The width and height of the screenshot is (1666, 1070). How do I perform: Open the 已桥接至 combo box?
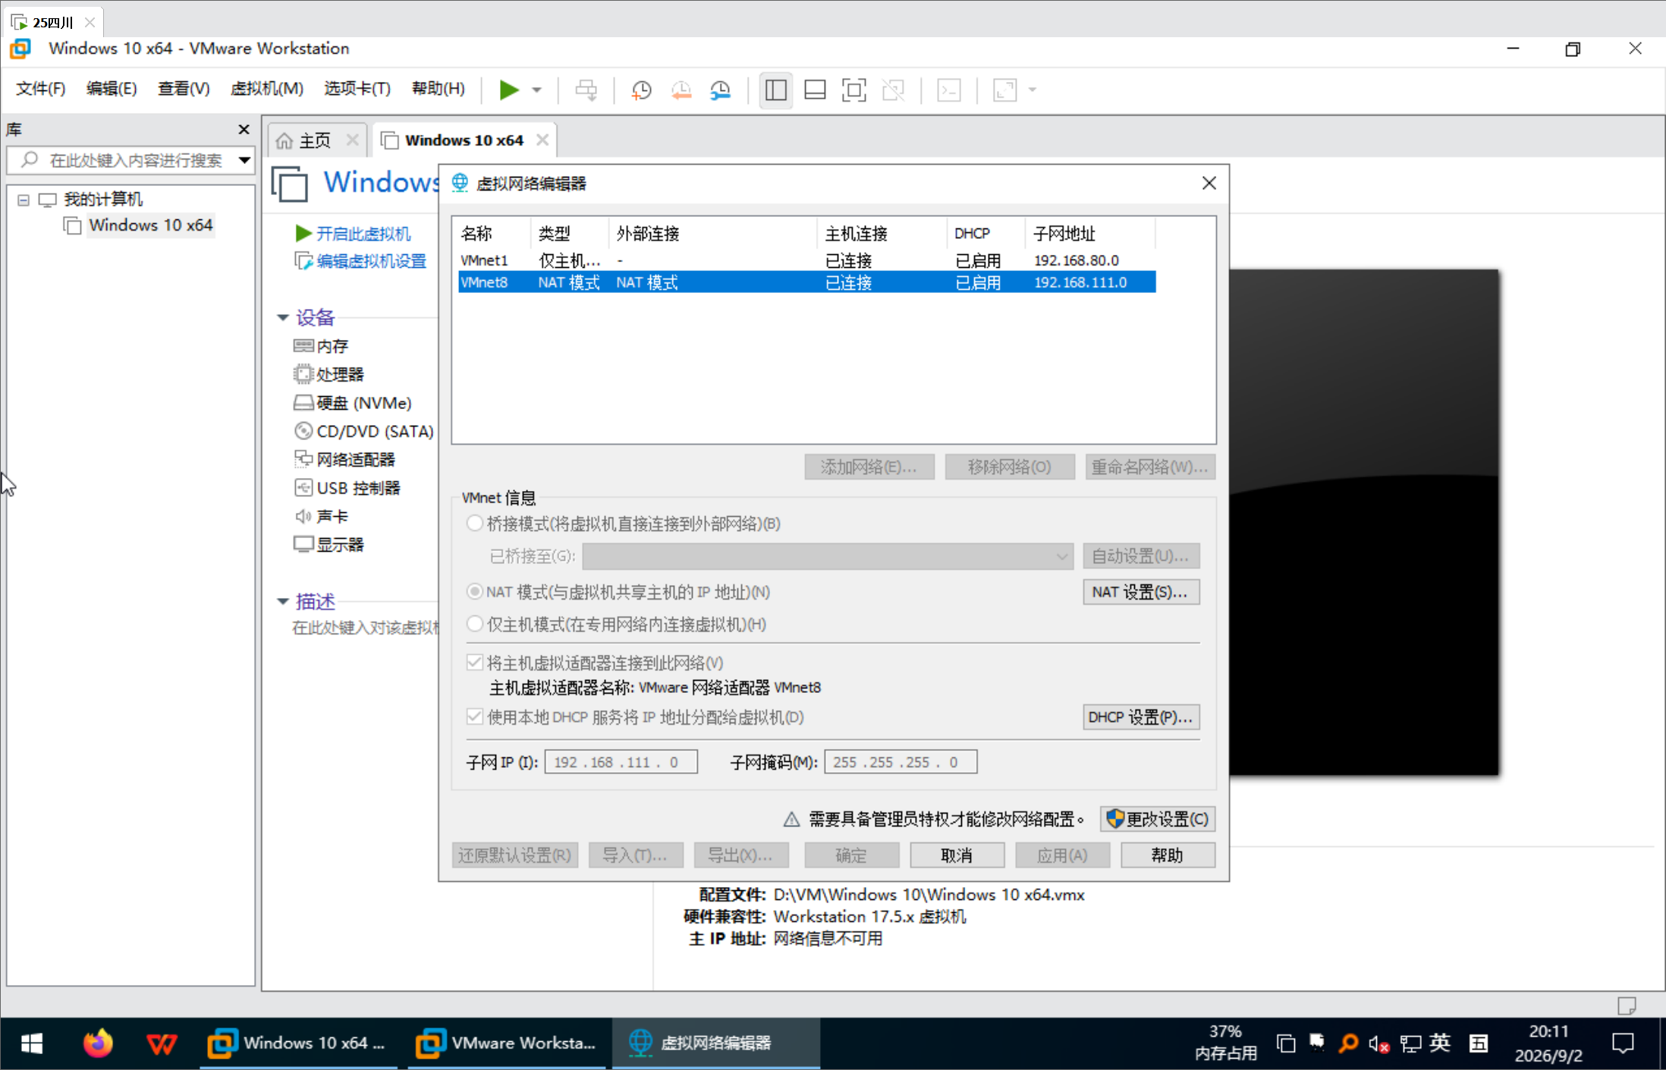(x=828, y=556)
